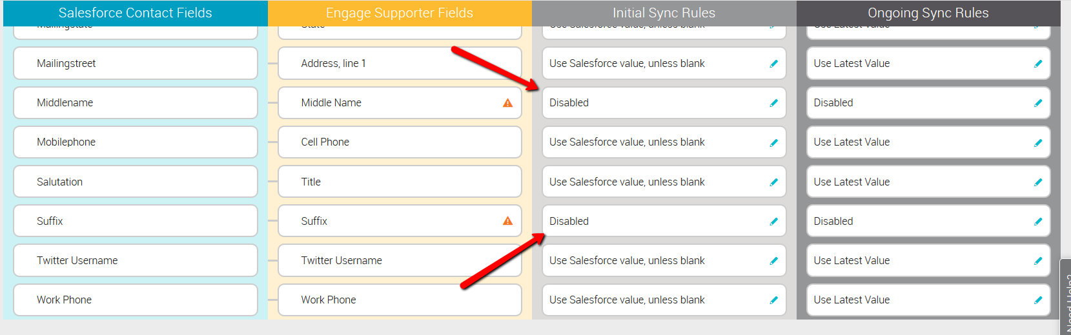This screenshot has width=1071, height=335.
Task: Click the Ongoing Sync Rules header
Action: coord(928,13)
